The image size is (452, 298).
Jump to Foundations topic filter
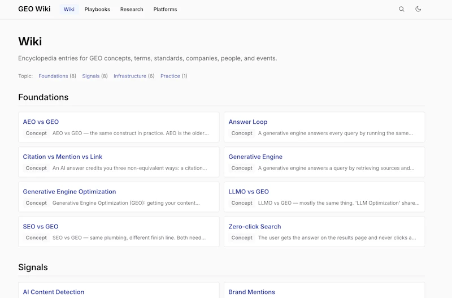[53, 76]
